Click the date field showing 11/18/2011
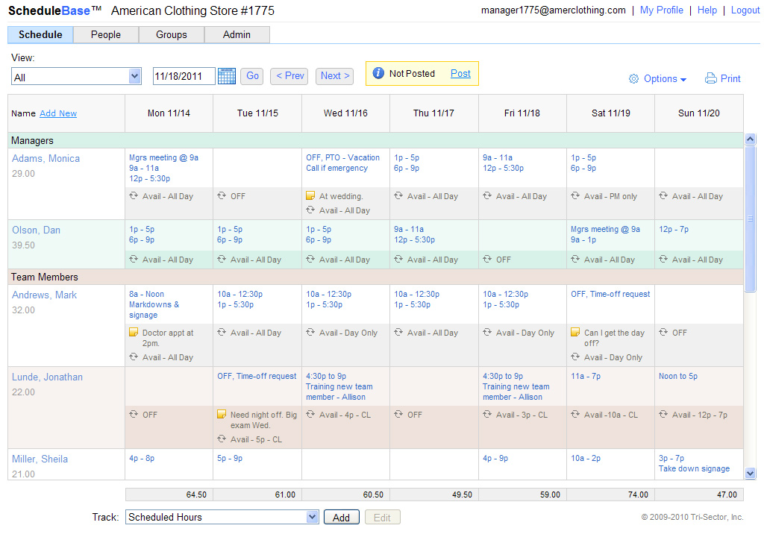 tap(184, 77)
